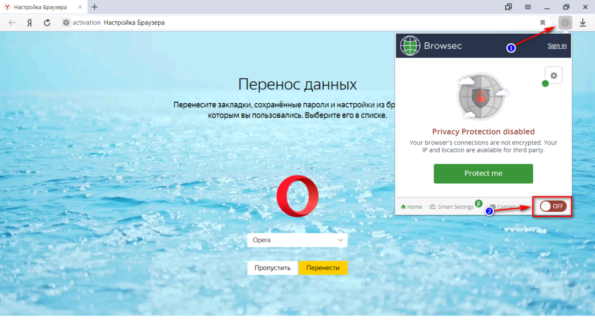
Task: Click the back navigation arrow
Action: click(12, 23)
